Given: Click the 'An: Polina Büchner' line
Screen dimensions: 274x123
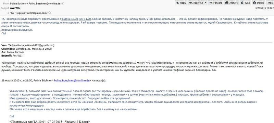Looking at the screenshot, I should tap(13, 52).
